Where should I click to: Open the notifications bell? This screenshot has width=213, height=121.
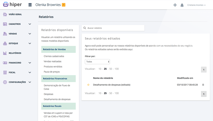(182, 5)
